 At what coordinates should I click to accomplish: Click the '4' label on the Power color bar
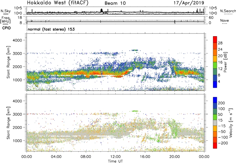(219, 81)
